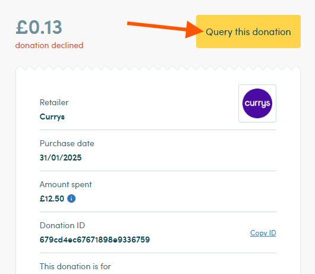This screenshot has height=274, width=315.
Task: Click the orange arrow pointing at the button
Action: pos(165,29)
